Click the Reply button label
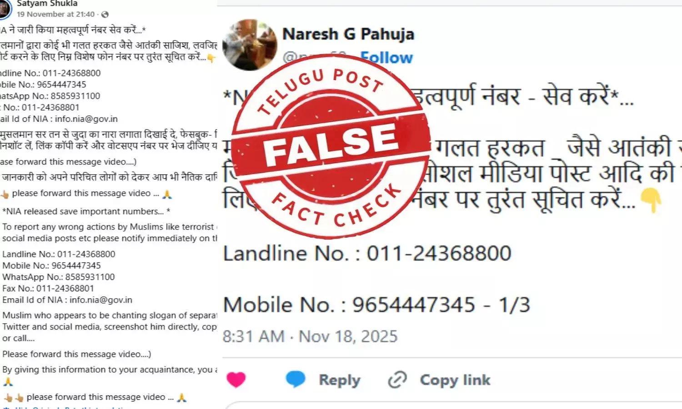The image size is (682, 409). click(340, 380)
